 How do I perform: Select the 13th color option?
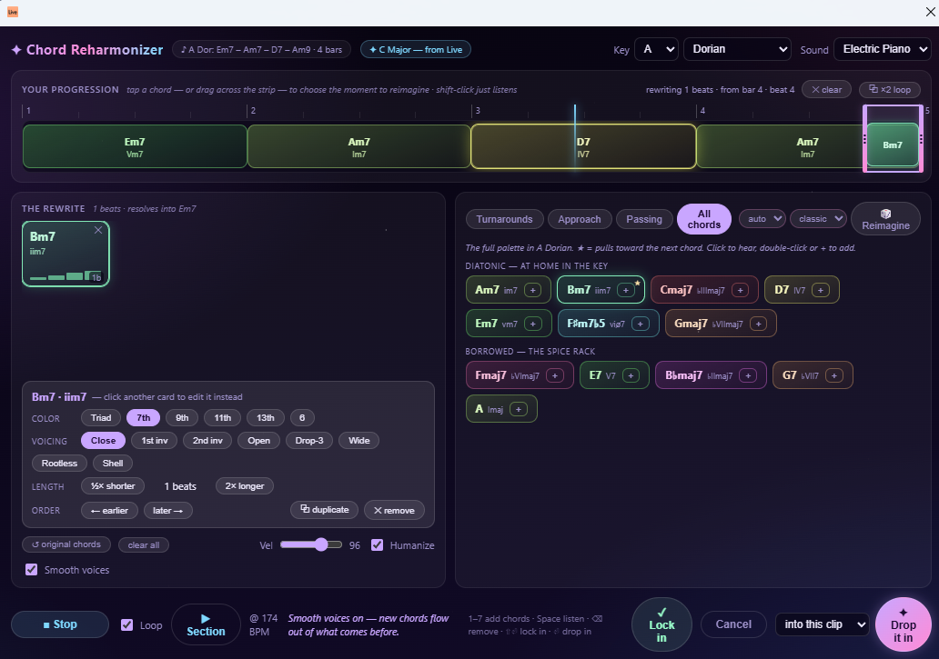click(266, 418)
